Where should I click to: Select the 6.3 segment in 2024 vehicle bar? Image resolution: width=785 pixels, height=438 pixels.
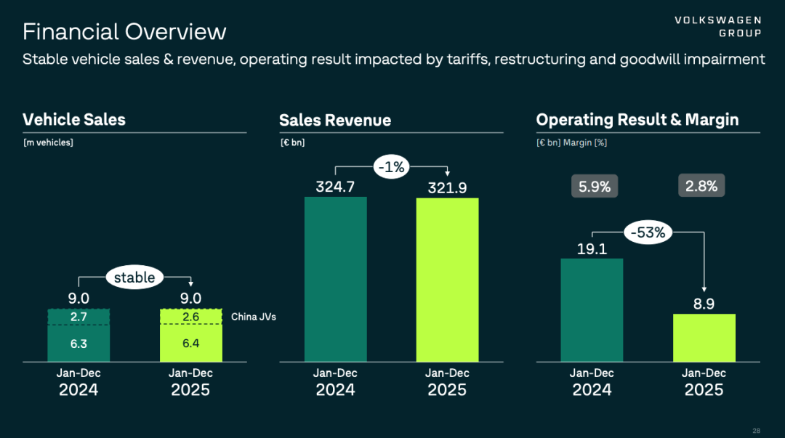point(78,344)
